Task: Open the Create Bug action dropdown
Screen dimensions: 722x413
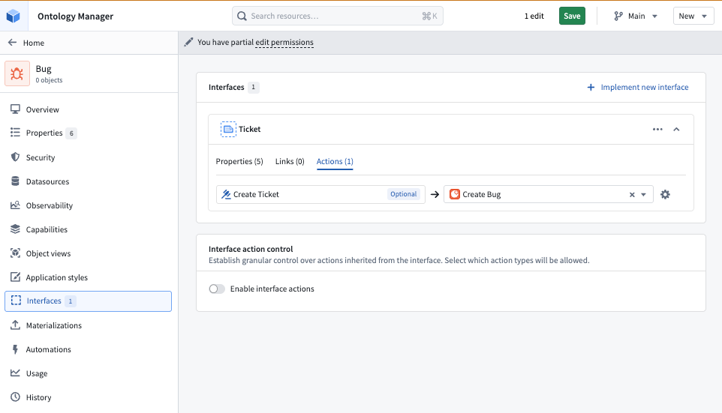Action: tap(644, 195)
